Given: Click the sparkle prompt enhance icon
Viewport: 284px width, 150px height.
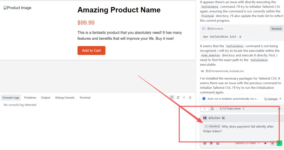Looking at the screenshot, I should coord(265,143).
